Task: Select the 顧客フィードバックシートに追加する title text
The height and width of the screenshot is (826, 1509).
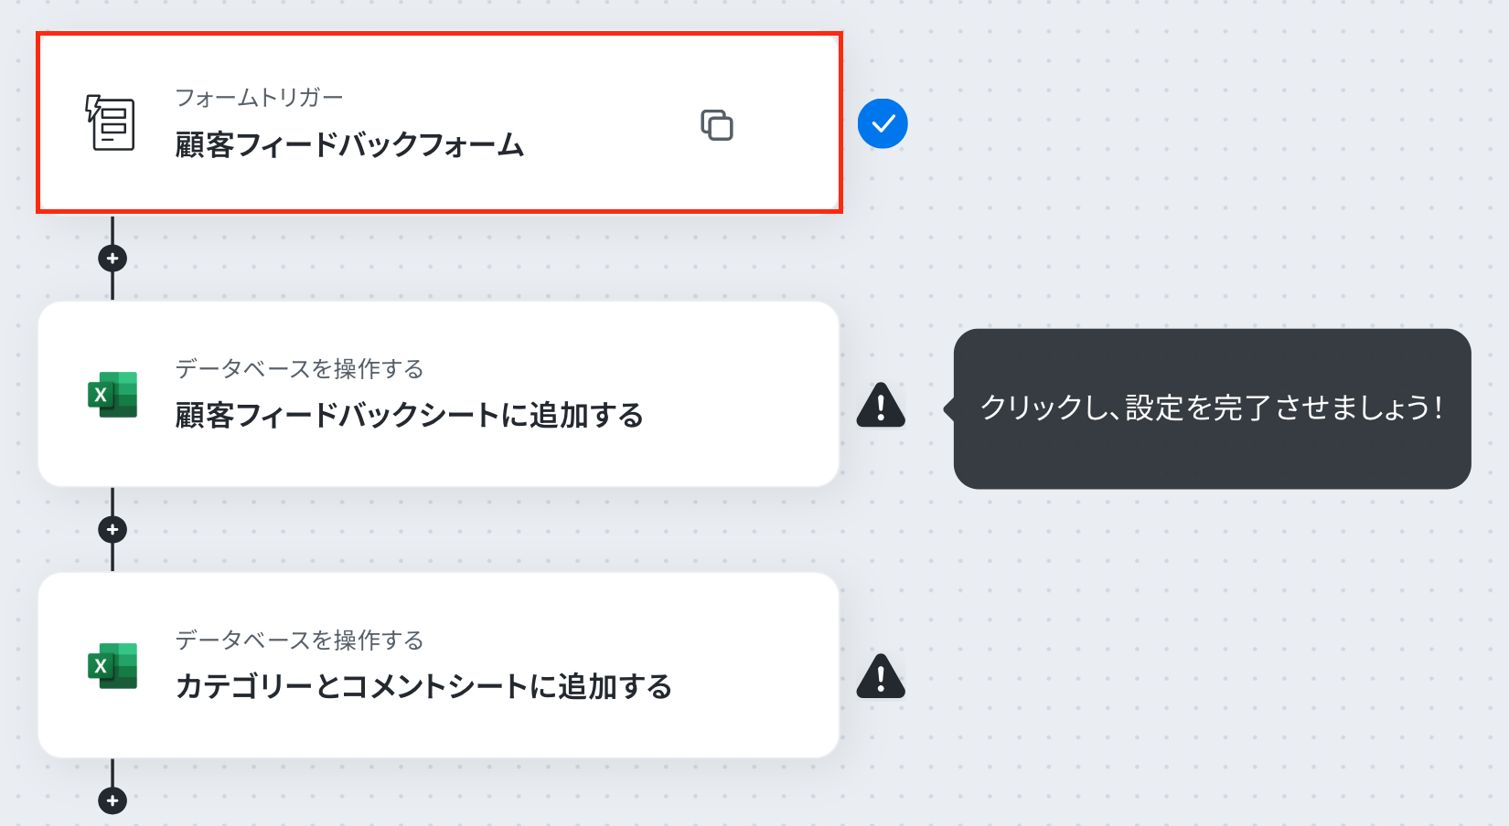Action: click(x=409, y=416)
